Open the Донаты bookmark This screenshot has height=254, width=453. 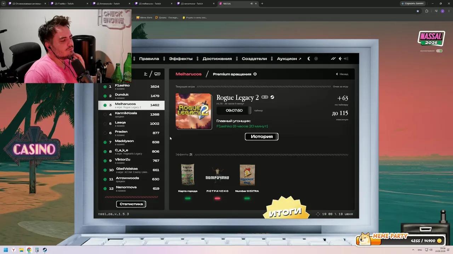(x=167, y=18)
